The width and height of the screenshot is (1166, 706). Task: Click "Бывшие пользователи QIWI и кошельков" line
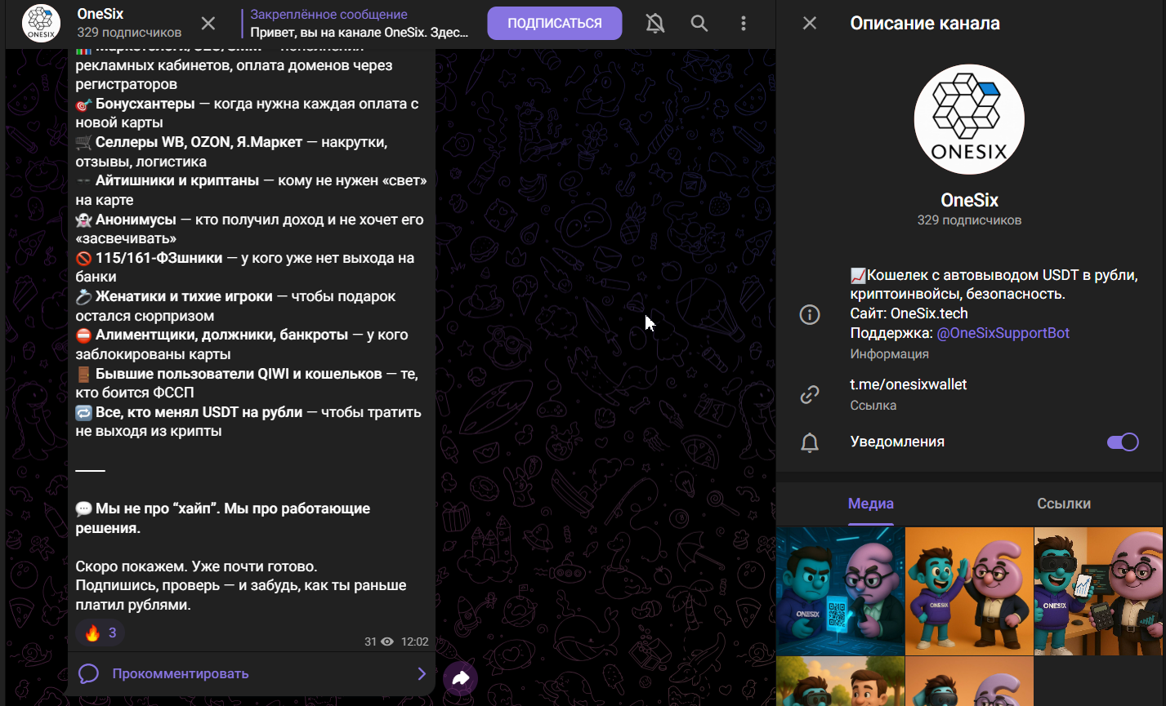(x=239, y=374)
